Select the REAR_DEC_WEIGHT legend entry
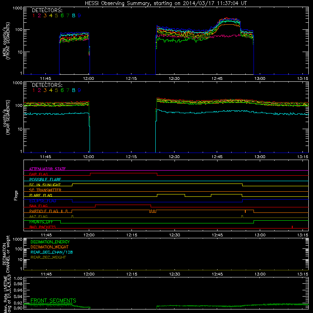 click(48, 257)
